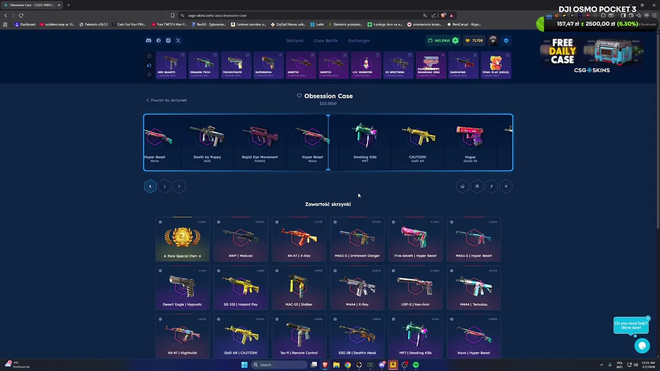Open the Paletools v26.0.5 bookmark
660x371 pixels.
94,24
